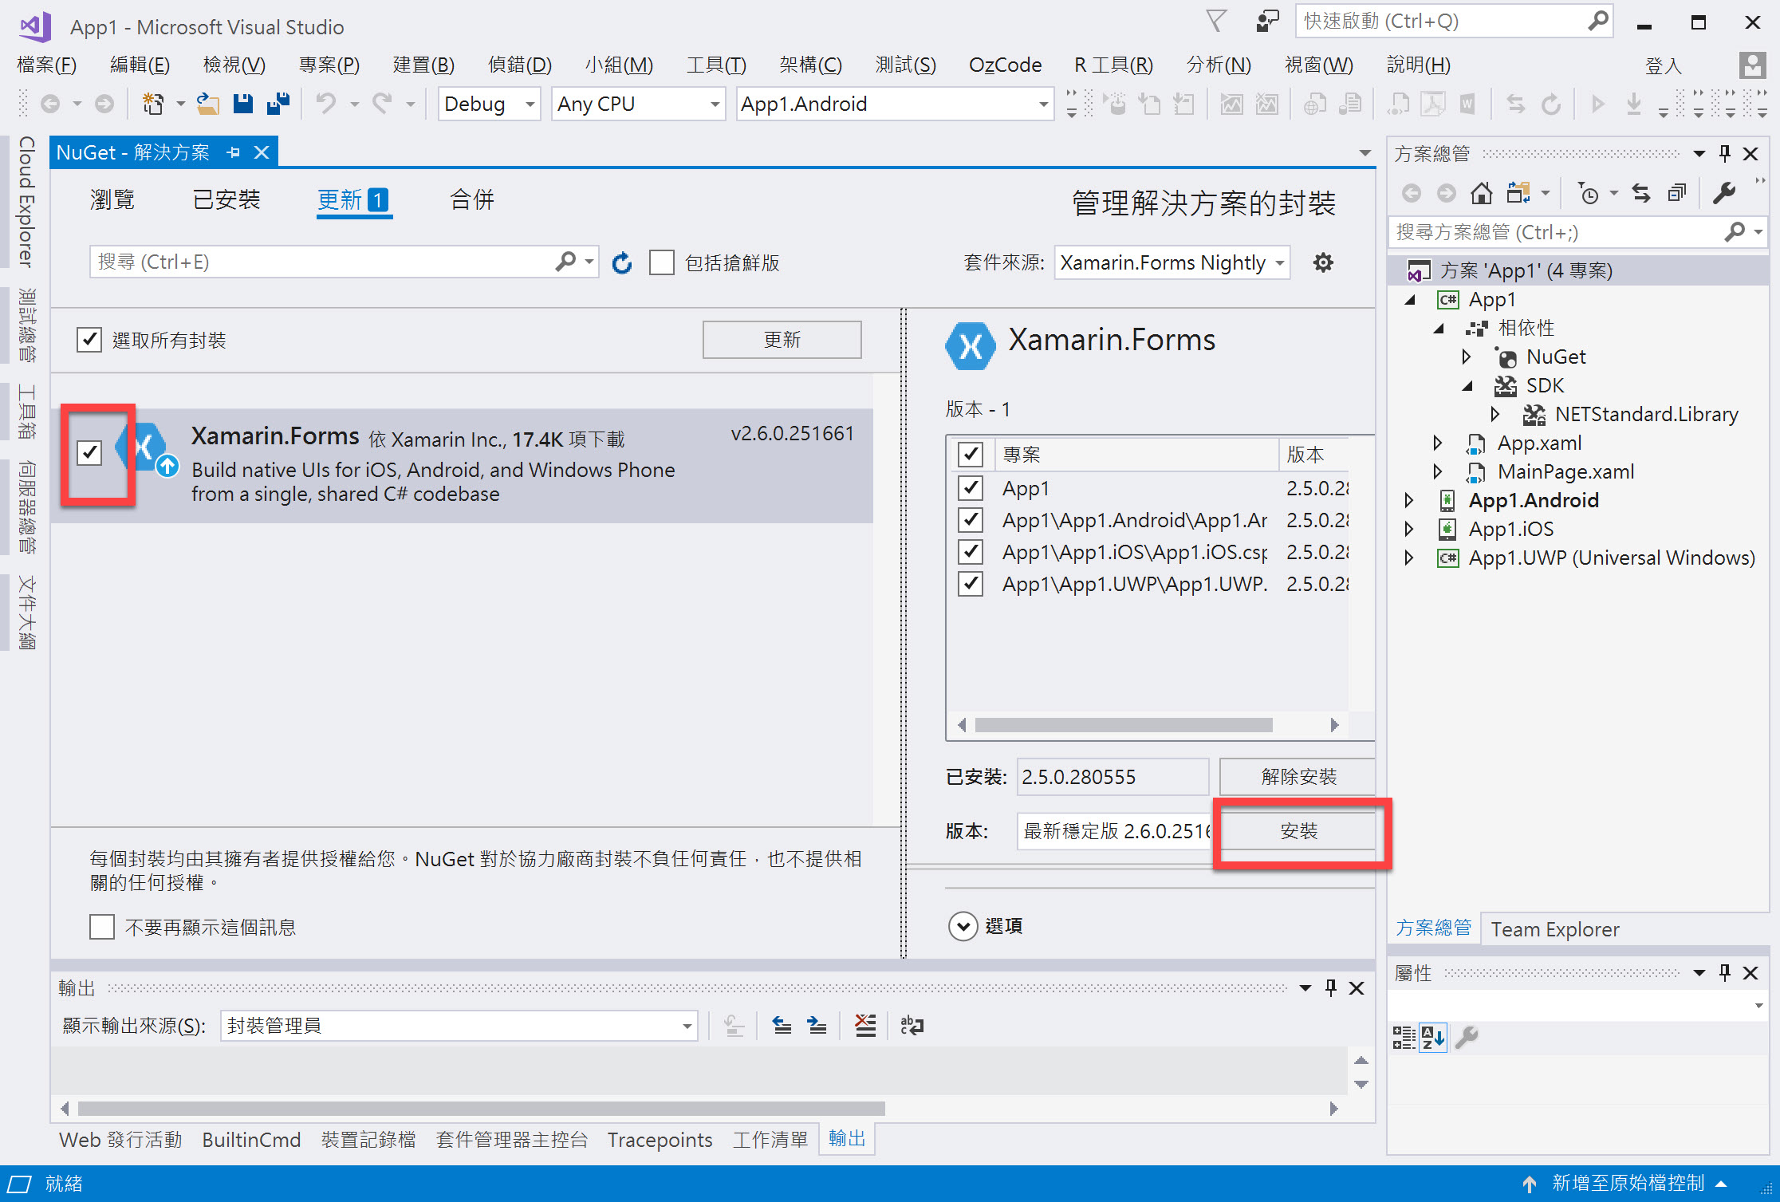Click search magnifier in Solution Explorer
1780x1202 pixels.
click(1734, 232)
